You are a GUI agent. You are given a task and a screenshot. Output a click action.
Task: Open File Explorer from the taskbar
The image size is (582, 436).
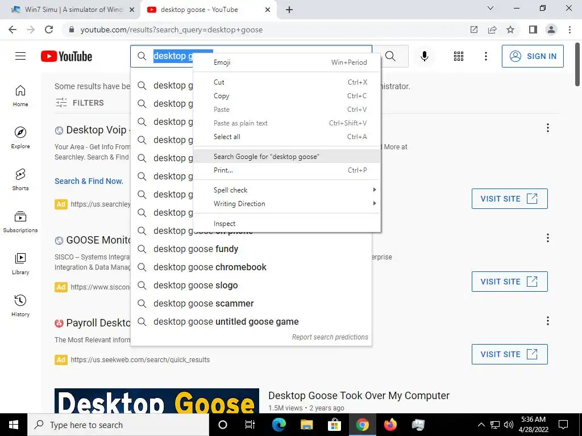tap(306, 425)
